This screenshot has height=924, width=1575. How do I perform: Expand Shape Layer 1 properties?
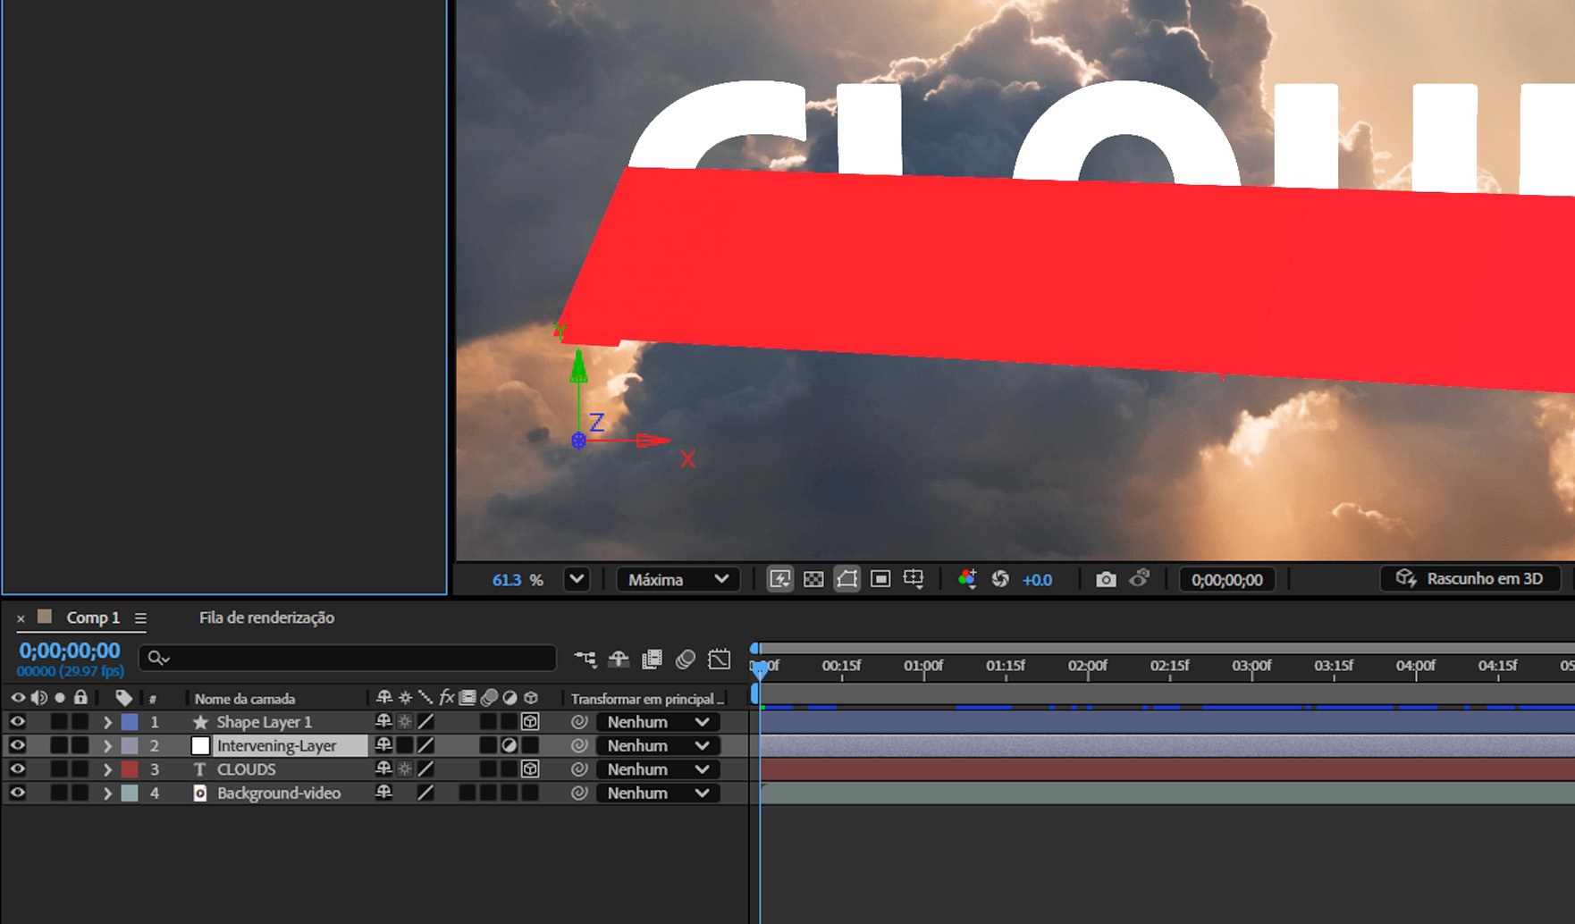[x=108, y=722]
